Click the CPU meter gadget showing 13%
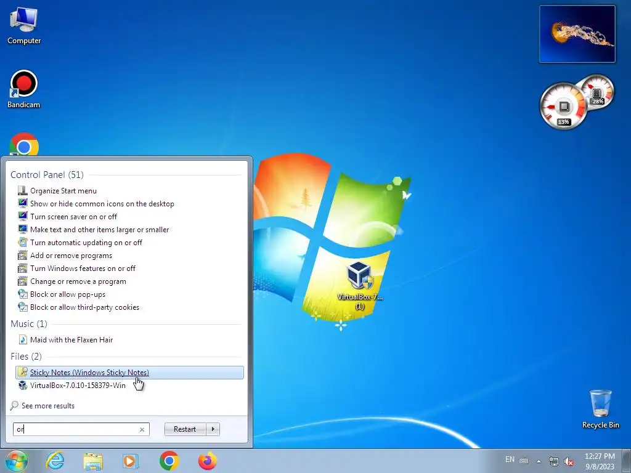 pyautogui.click(x=563, y=106)
